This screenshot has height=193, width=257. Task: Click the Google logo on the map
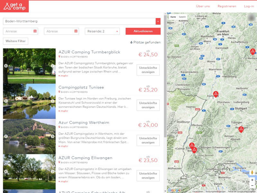tap(174, 190)
